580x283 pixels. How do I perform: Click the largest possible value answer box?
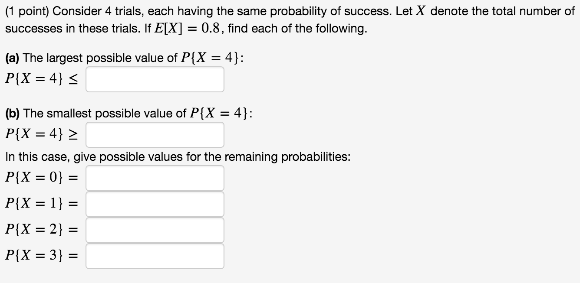pos(155,79)
